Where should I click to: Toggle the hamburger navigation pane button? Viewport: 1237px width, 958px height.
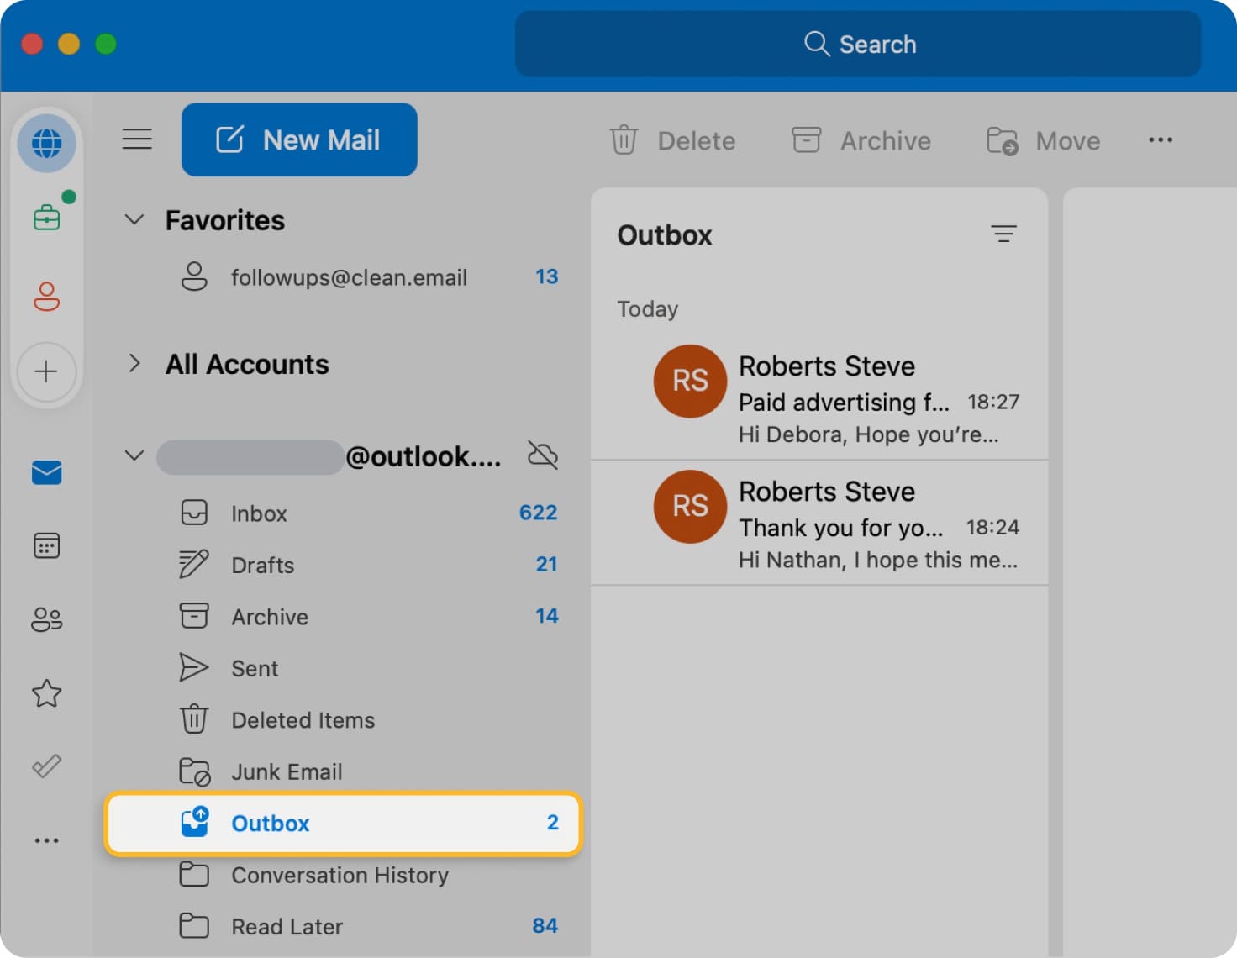(137, 139)
